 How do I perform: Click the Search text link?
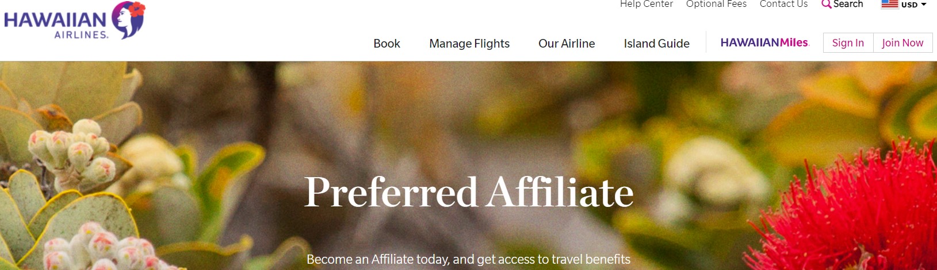tap(848, 4)
